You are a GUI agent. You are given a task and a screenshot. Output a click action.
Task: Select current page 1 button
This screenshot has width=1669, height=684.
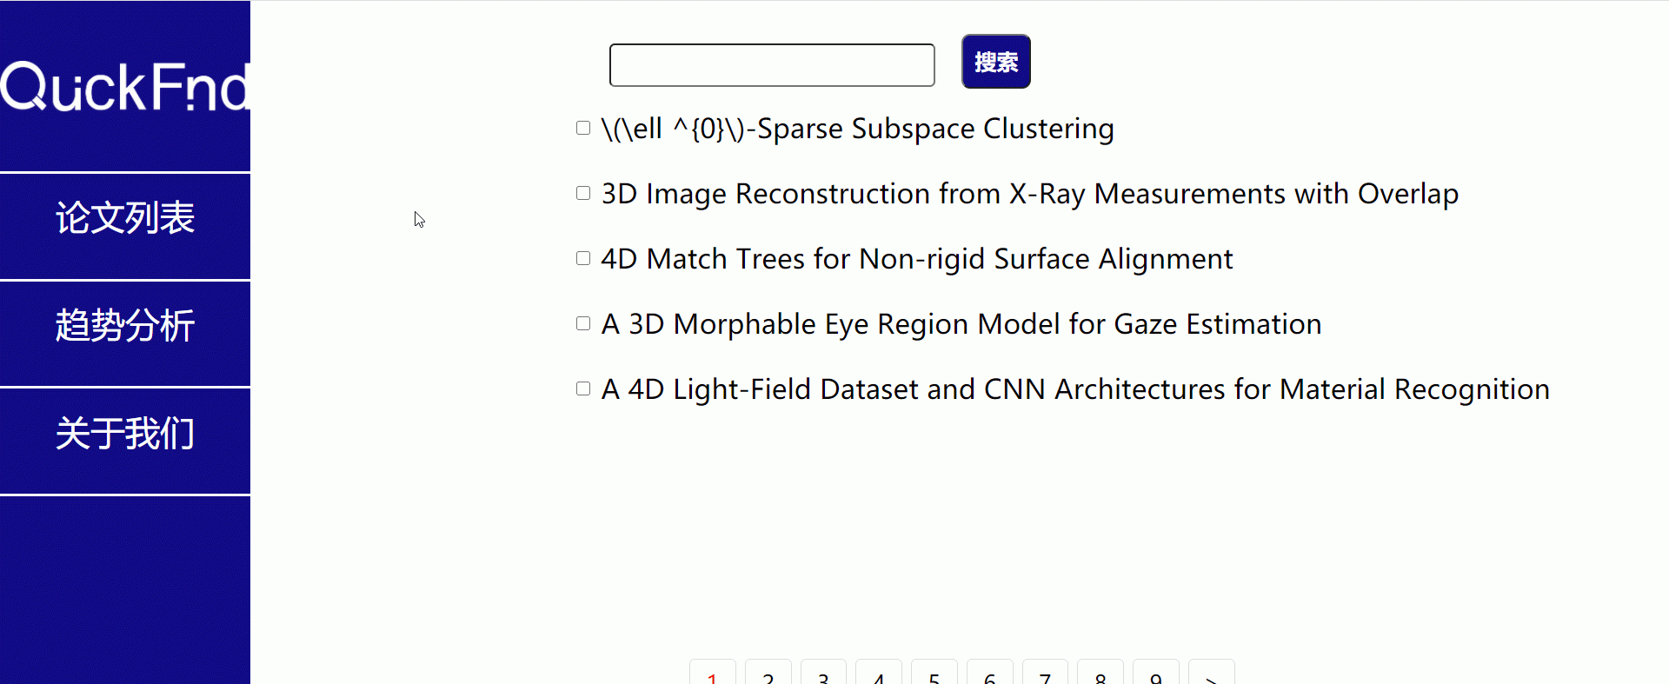[x=713, y=673]
